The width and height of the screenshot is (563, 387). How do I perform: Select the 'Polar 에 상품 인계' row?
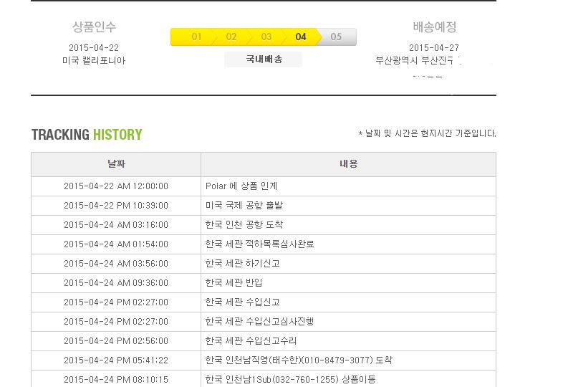241,186
